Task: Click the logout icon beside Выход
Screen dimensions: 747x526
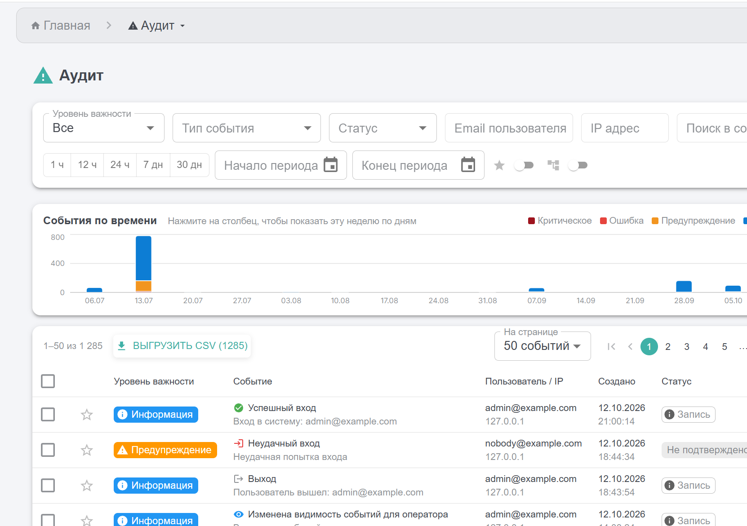Action: [239, 479]
